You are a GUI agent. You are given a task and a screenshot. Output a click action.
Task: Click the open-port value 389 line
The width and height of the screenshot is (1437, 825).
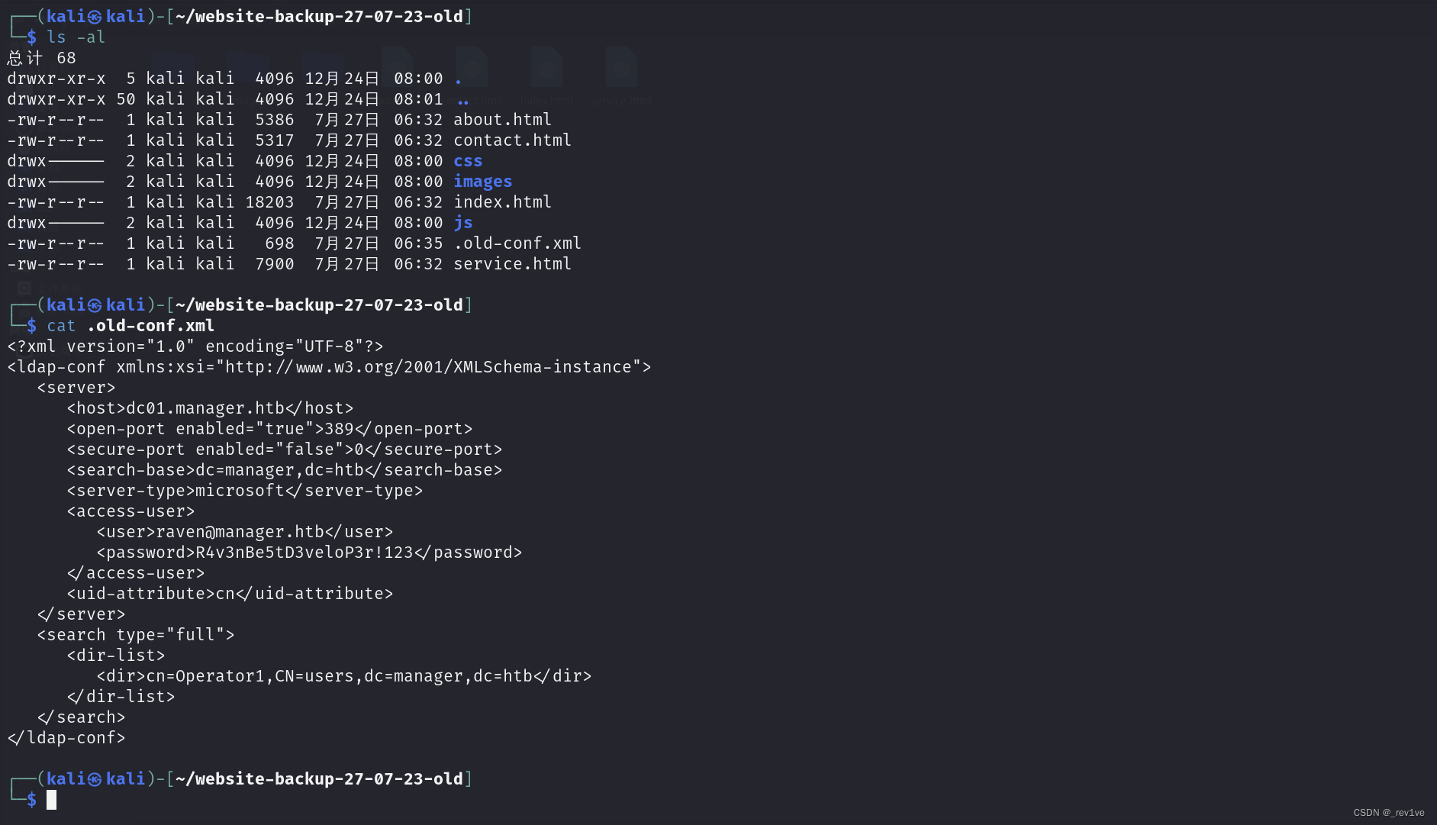pos(269,429)
